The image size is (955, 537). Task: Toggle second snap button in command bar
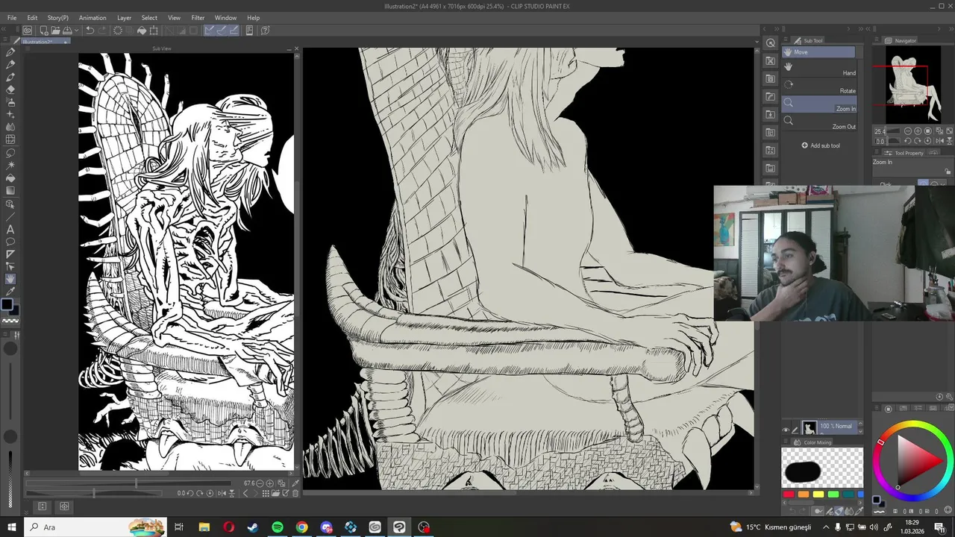pos(222,31)
